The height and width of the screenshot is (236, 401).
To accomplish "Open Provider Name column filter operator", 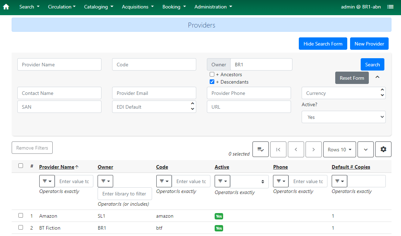I will 47,181.
